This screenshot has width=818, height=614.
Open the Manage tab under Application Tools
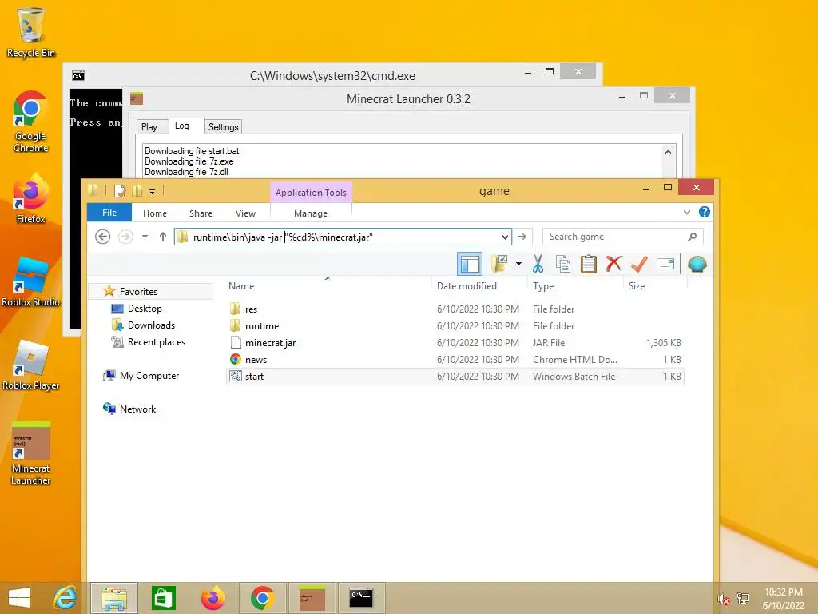[x=311, y=213]
